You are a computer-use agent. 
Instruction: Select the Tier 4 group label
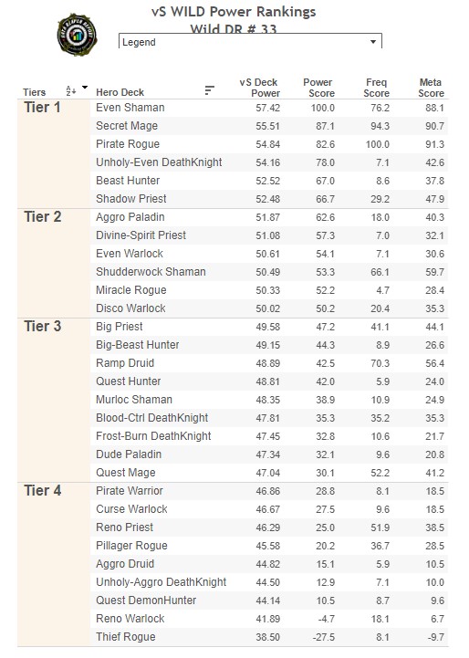pos(42,491)
